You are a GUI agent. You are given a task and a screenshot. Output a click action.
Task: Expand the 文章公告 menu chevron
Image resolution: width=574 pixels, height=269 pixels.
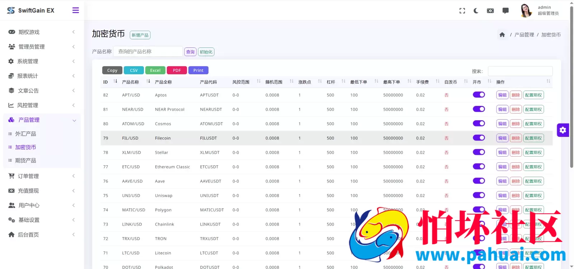coord(74,91)
